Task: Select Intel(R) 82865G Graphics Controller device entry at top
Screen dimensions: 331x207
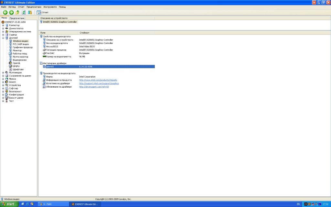Action: 60,22
